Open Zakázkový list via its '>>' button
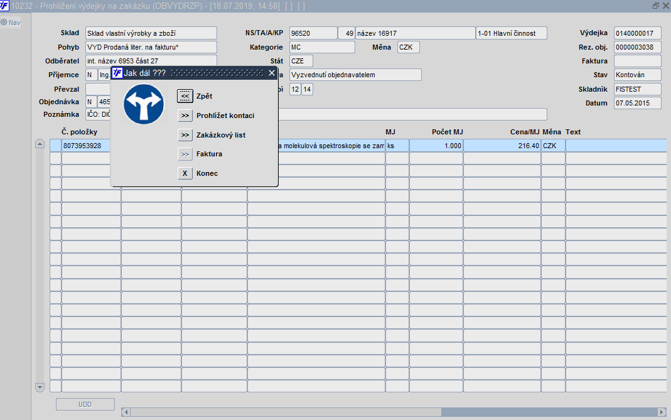This screenshot has width=671, height=420. click(185, 135)
